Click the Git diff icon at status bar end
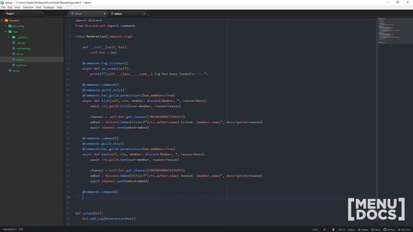The width and height of the screenshot is (413, 232). pyautogui.click(x=399, y=229)
